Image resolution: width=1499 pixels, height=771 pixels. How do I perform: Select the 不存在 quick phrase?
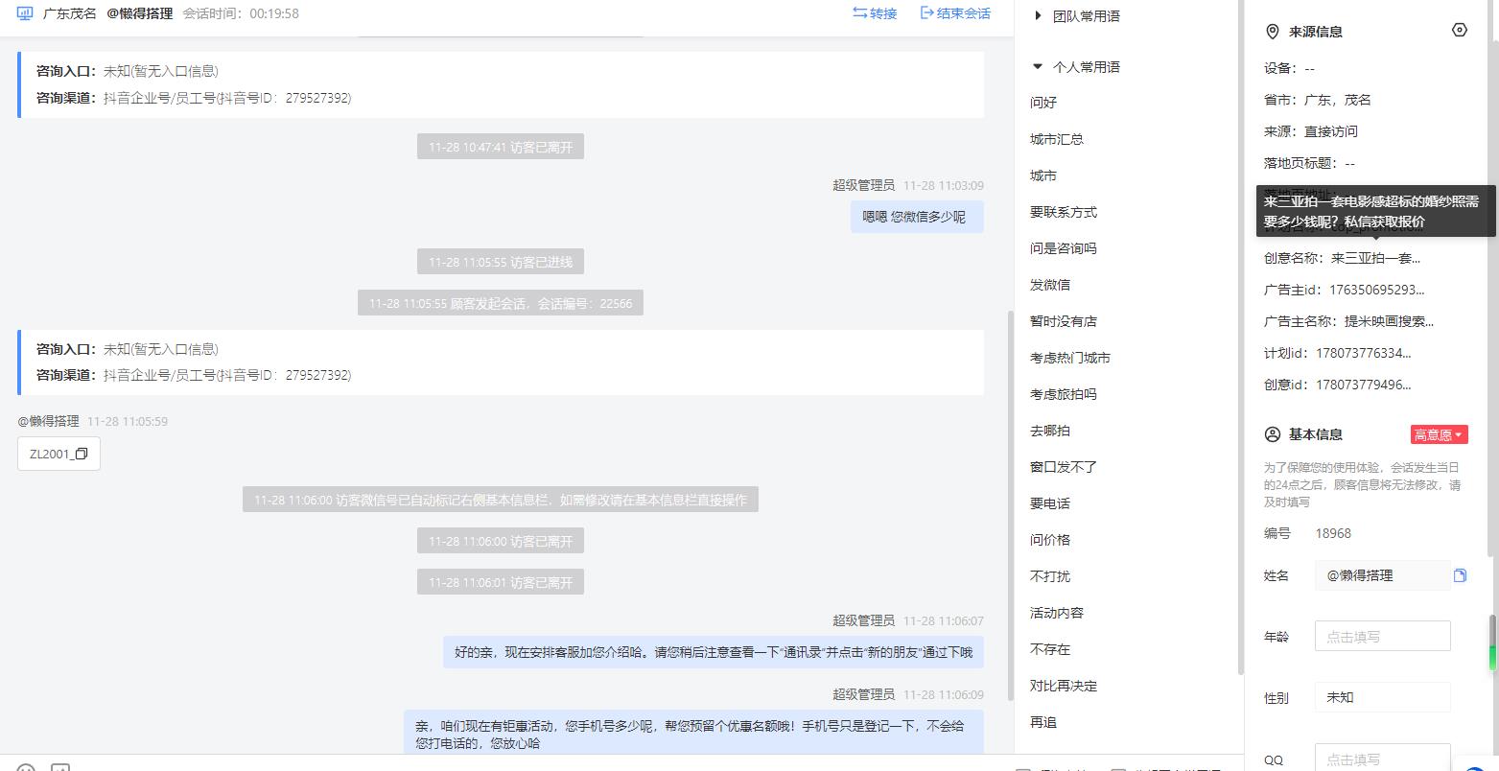tap(1050, 649)
